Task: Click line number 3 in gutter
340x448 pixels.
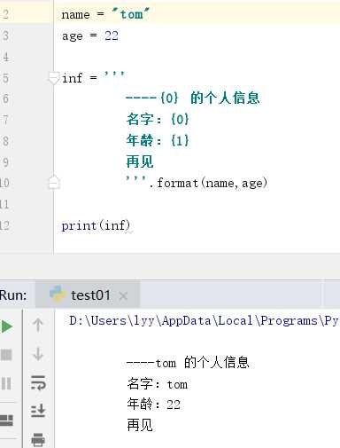Action: [5, 36]
